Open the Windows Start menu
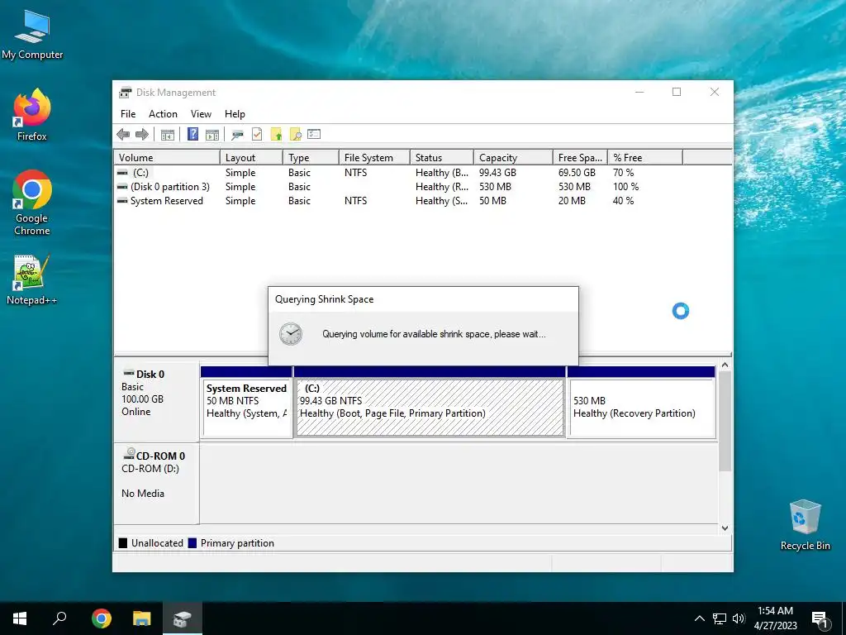The height and width of the screenshot is (635, 846). 20,618
